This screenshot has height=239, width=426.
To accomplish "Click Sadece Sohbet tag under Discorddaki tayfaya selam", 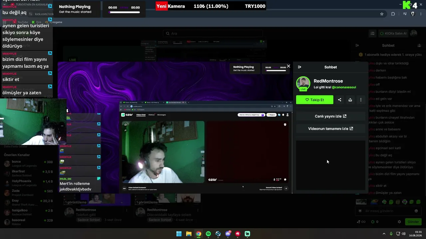I will click(x=160, y=220).
